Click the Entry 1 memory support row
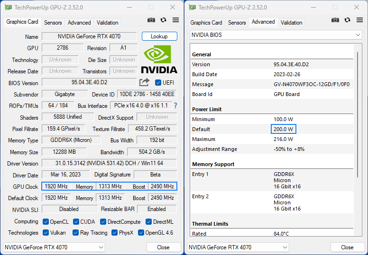The width and height of the screenshot is (368, 255). (x=272, y=180)
